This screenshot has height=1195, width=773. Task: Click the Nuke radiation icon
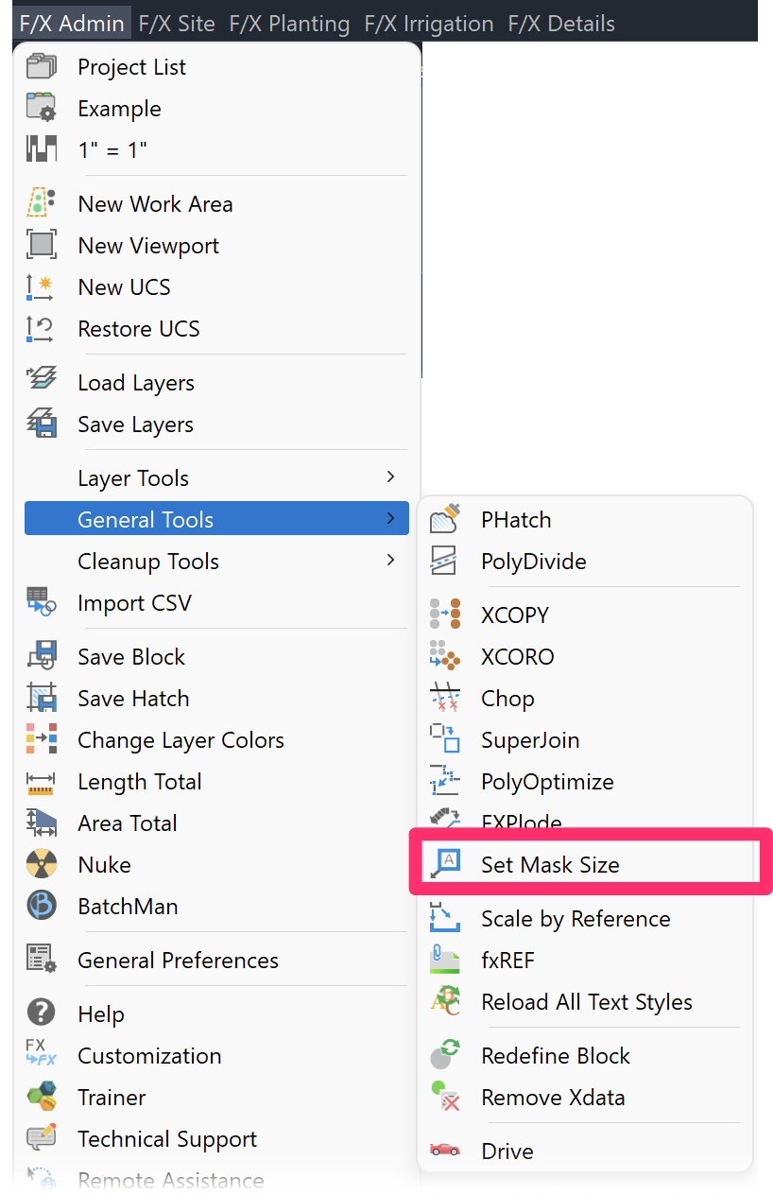[x=42, y=865]
